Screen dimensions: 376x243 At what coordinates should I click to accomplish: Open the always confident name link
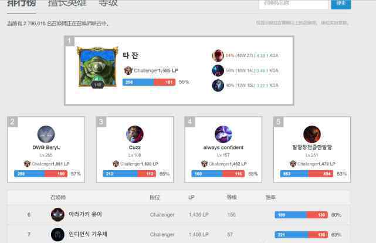point(223,147)
